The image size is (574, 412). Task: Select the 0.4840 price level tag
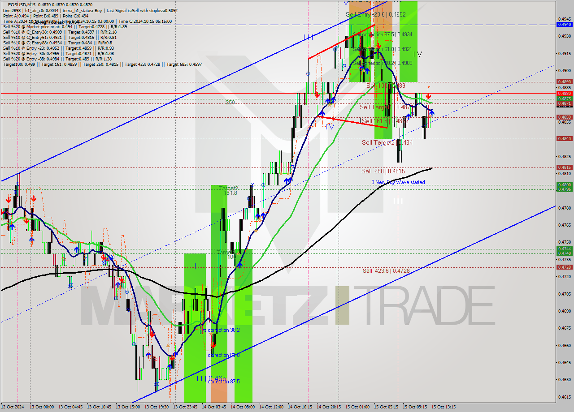point(564,138)
